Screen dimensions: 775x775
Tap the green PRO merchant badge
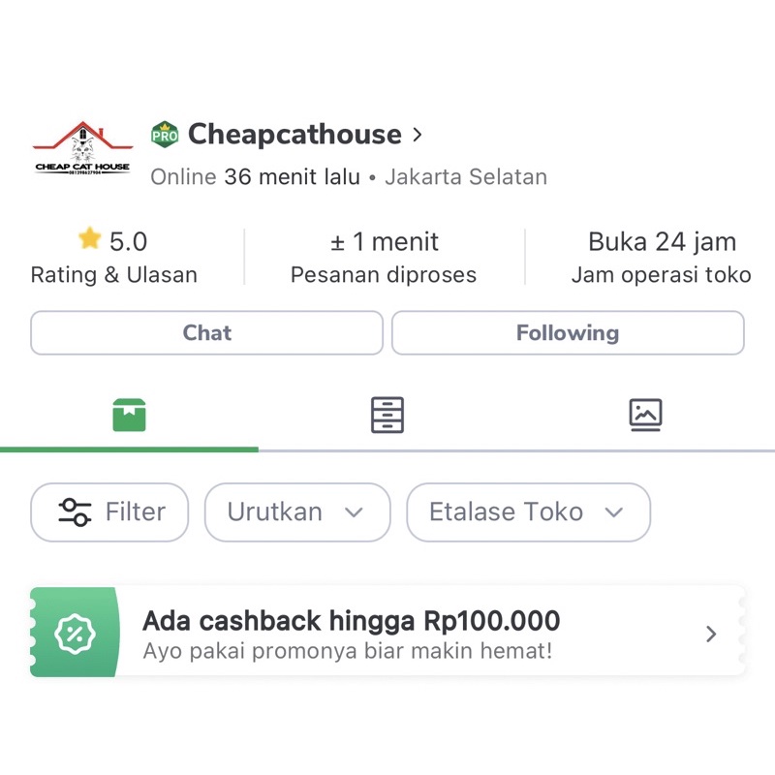pos(165,135)
